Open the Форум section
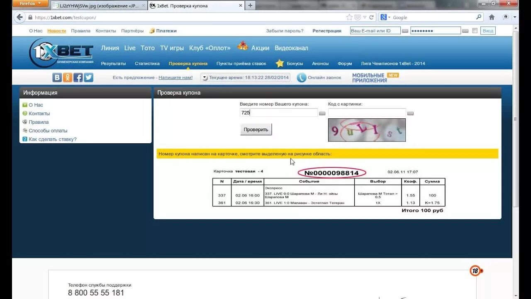The image size is (531, 299). coord(345,64)
